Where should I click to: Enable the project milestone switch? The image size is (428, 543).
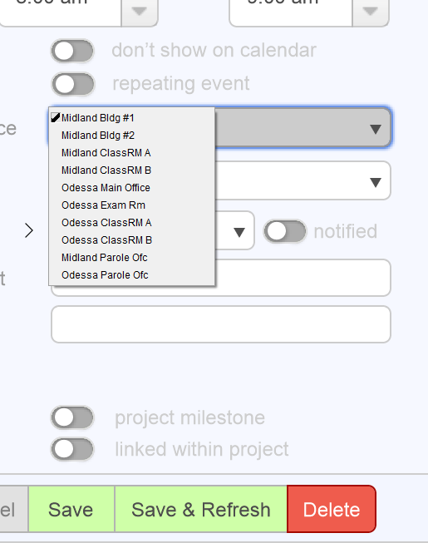click(x=72, y=417)
